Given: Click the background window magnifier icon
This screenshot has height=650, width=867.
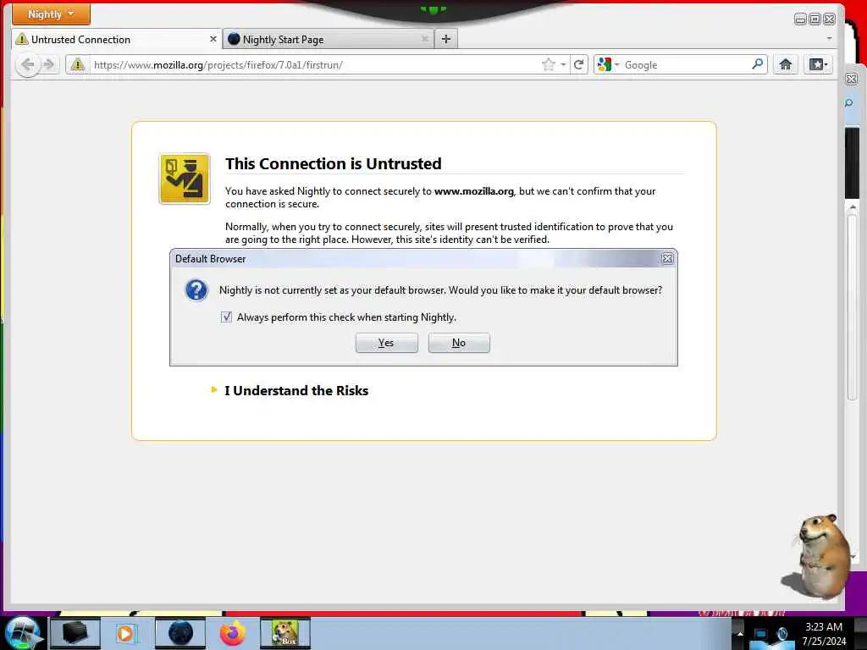Looking at the screenshot, I should pyautogui.click(x=849, y=102).
